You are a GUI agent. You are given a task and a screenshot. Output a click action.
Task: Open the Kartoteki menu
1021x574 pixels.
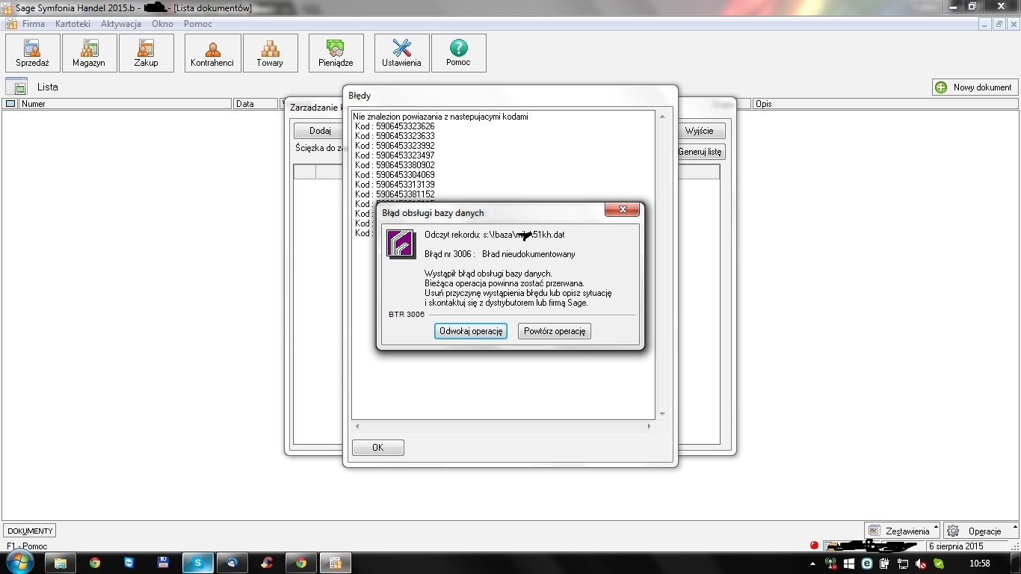(x=73, y=24)
